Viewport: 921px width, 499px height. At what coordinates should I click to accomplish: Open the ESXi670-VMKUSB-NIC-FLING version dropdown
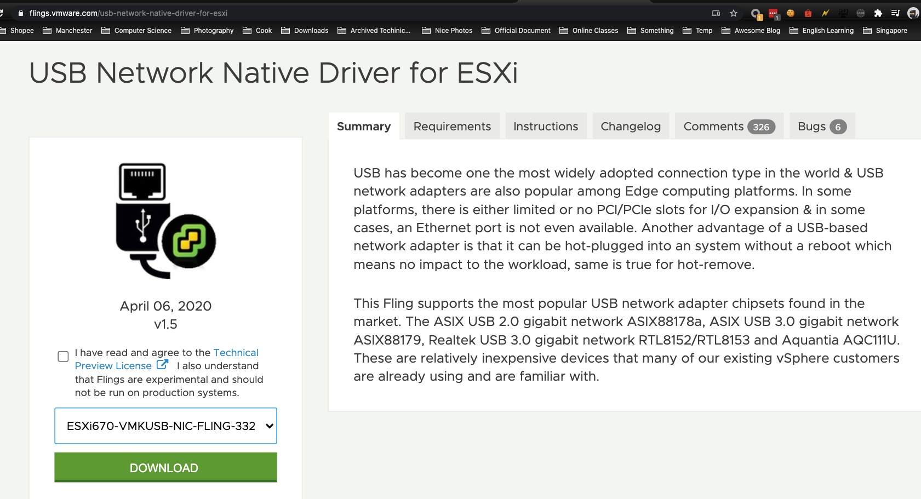coord(165,426)
